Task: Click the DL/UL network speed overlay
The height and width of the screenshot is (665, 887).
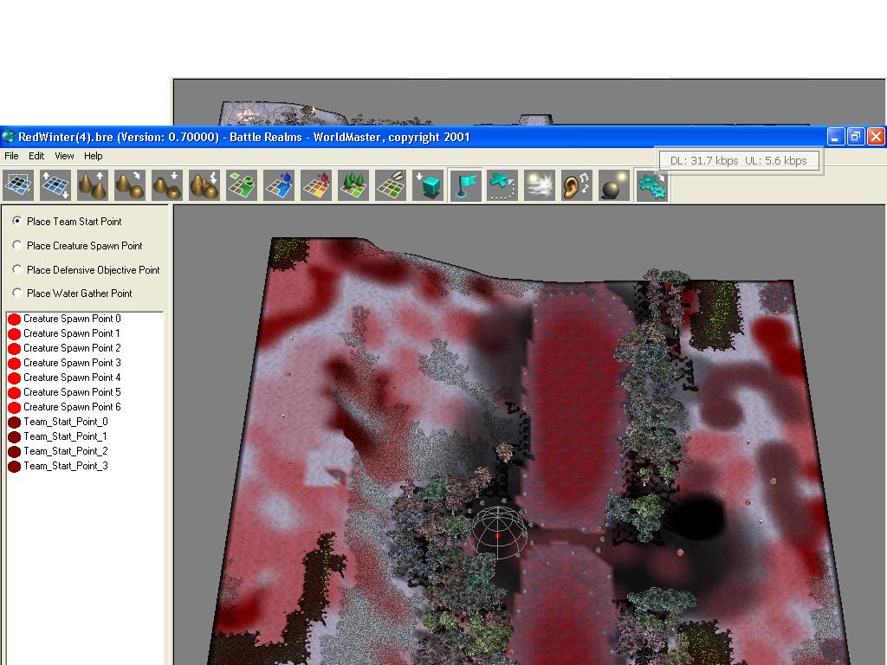Action: (x=738, y=160)
